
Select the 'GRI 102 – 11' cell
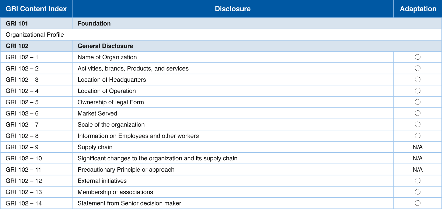tap(36, 170)
